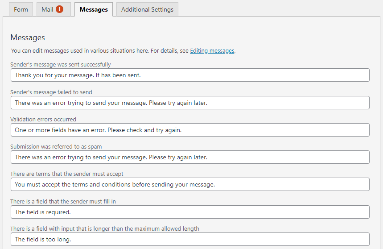
Task: Click the 'Submission was referred to as spam' label
Action: [56, 147]
